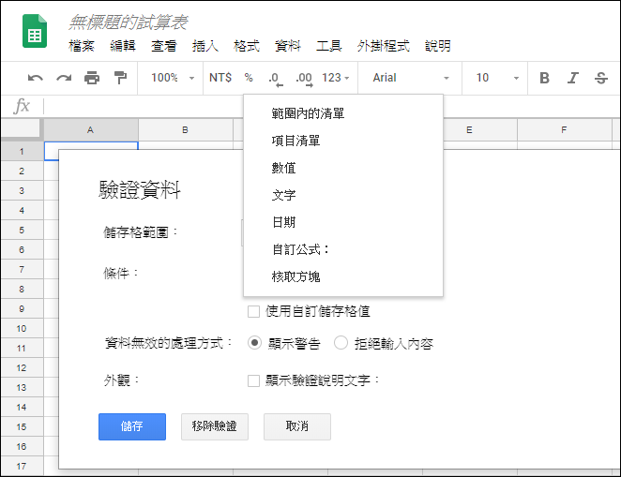Select 自訂公式 criteria option
The height and width of the screenshot is (477, 621).
(343, 249)
